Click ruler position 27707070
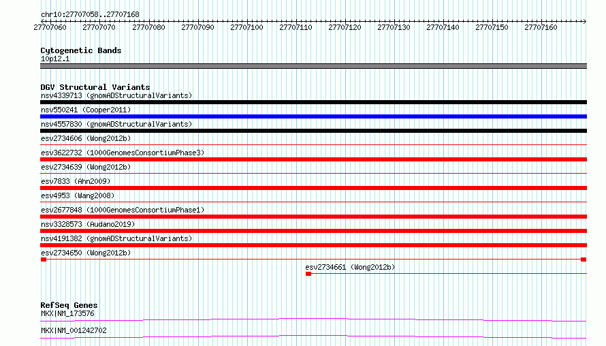The height and width of the screenshot is (346, 606). pyautogui.click(x=99, y=27)
